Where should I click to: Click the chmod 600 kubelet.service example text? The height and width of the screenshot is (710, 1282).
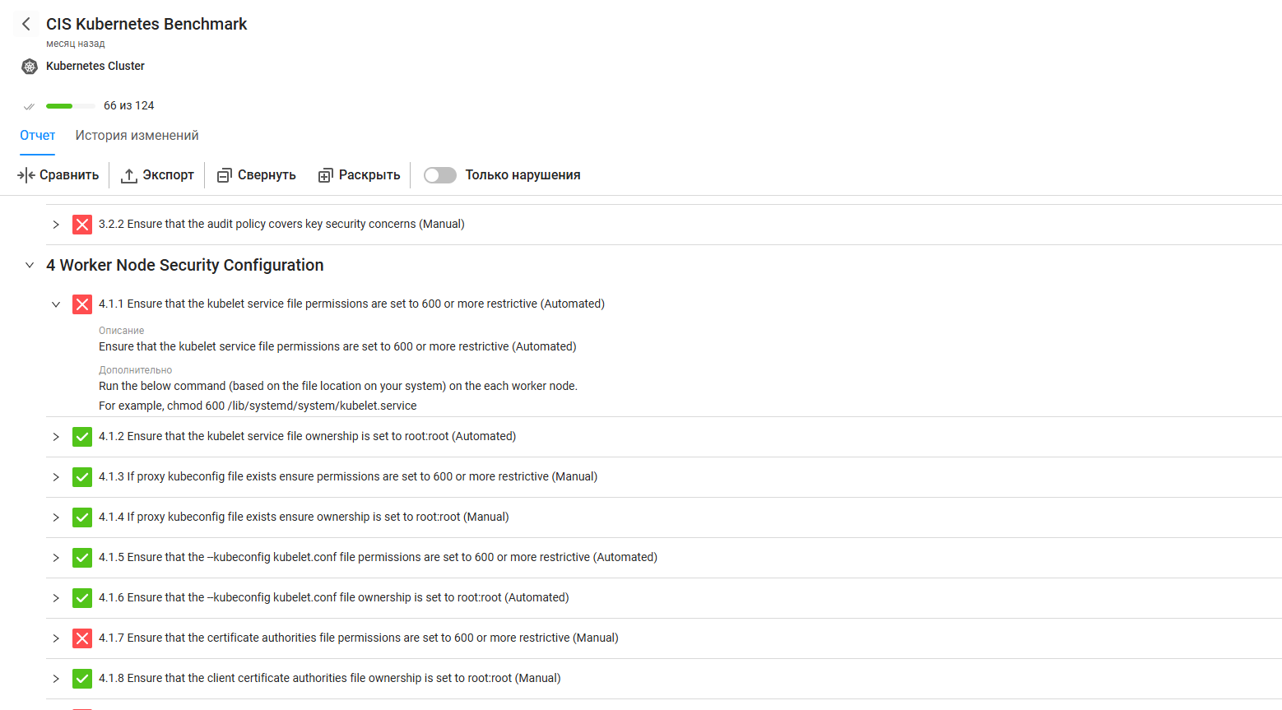[258, 406]
